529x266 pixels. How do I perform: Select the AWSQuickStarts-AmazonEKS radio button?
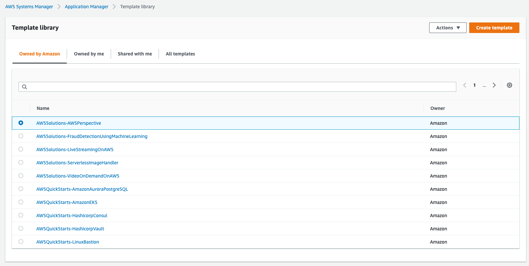coord(21,202)
